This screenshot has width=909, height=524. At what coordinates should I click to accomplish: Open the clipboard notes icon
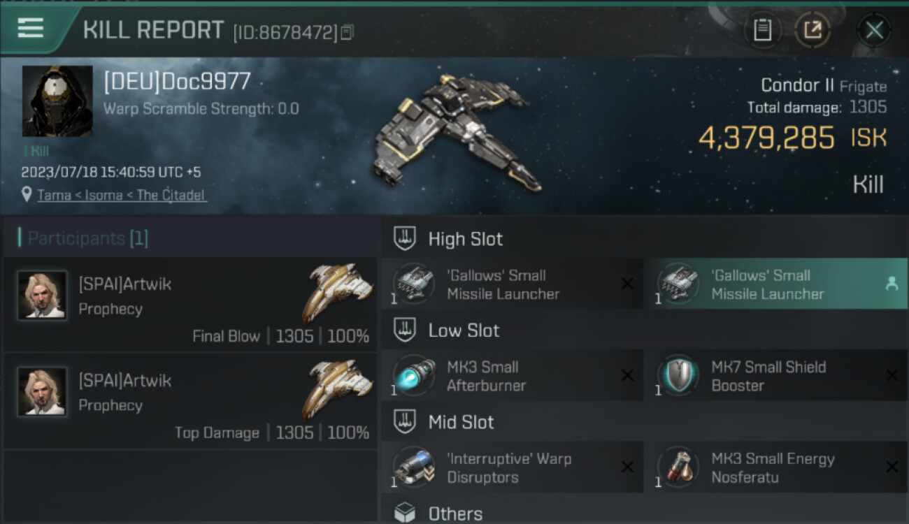762,30
